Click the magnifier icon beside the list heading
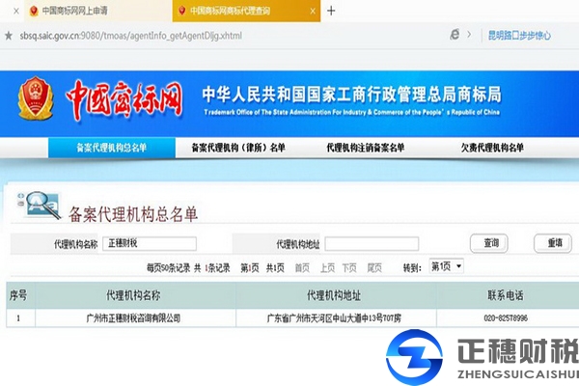Screen dimensions: 579x386 [40, 205]
